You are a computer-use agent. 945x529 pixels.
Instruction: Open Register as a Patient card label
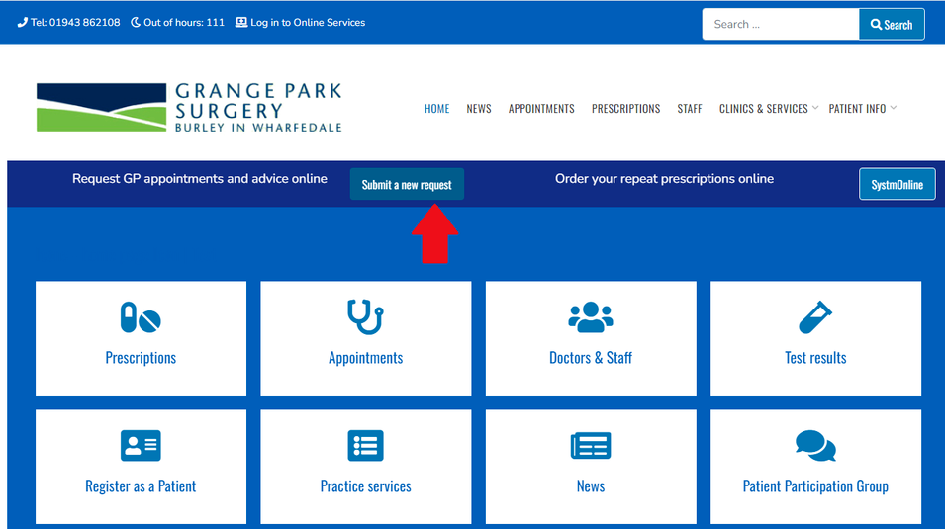pyautogui.click(x=141, y=486)
